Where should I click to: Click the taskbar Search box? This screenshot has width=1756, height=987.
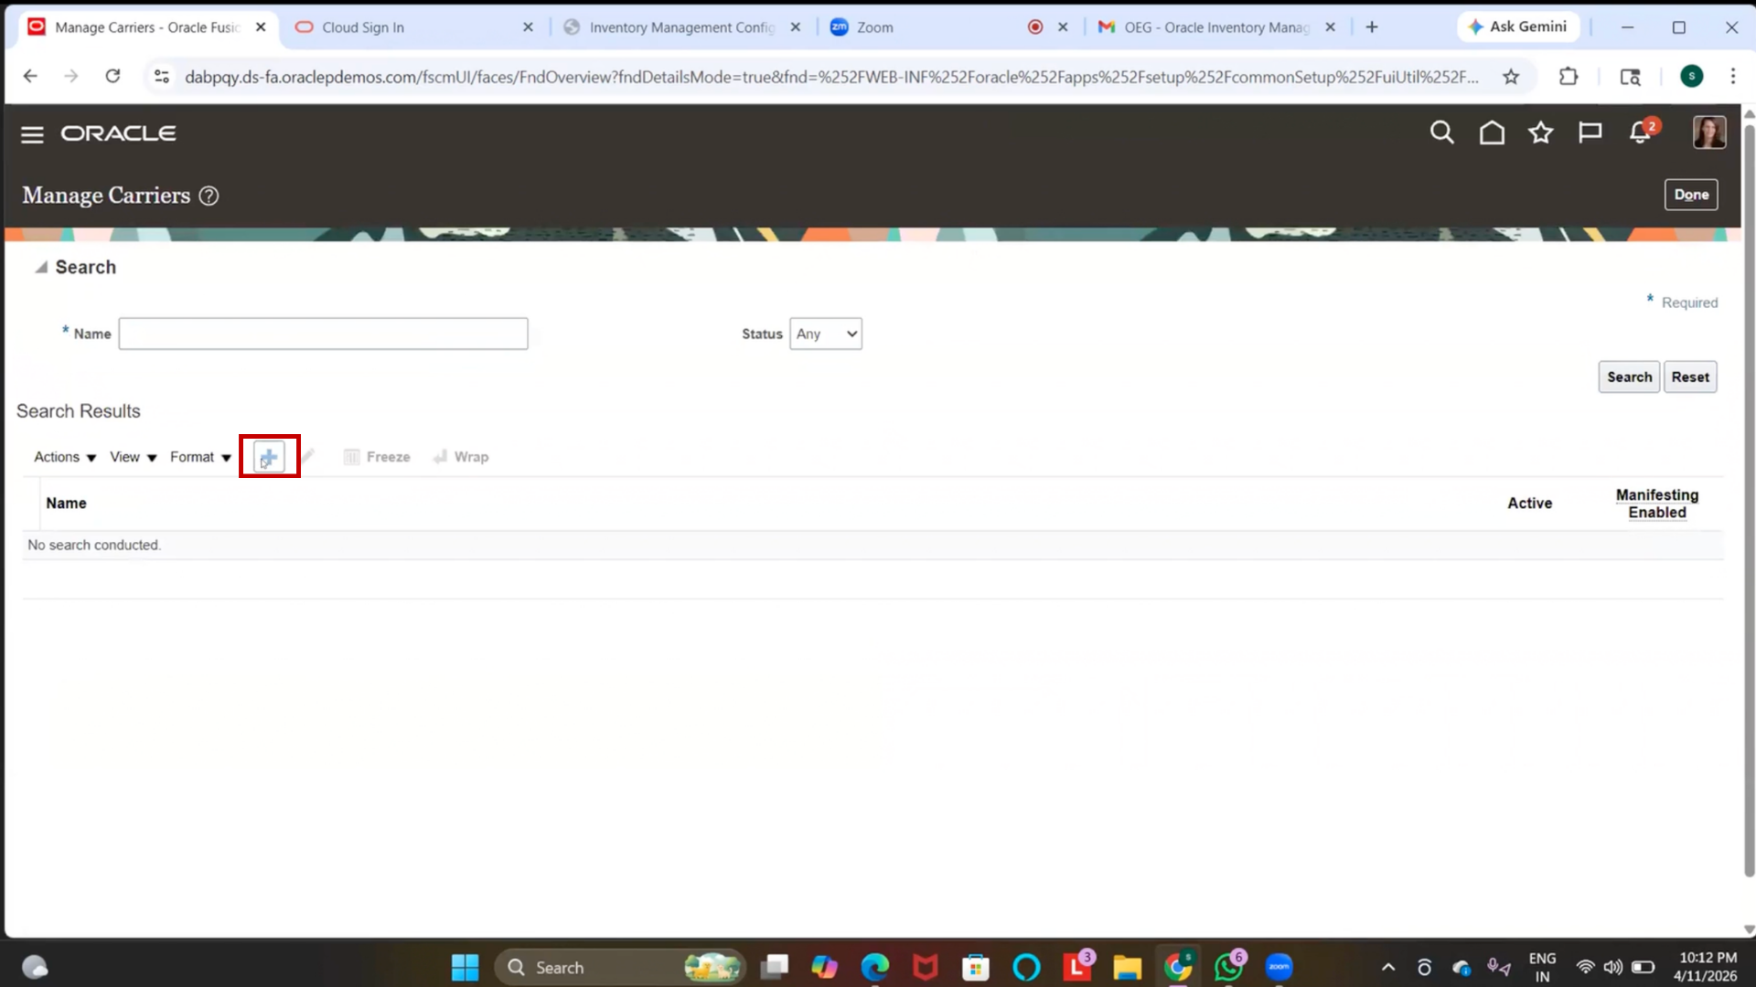619,967
